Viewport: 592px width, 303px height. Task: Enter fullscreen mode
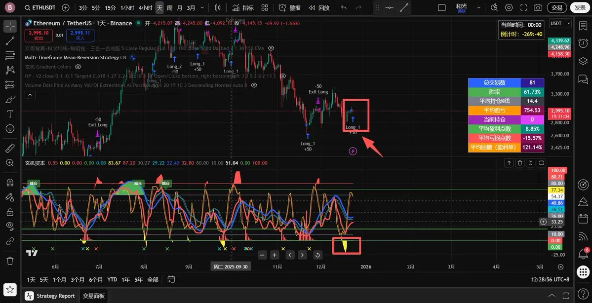click(523, 7)
